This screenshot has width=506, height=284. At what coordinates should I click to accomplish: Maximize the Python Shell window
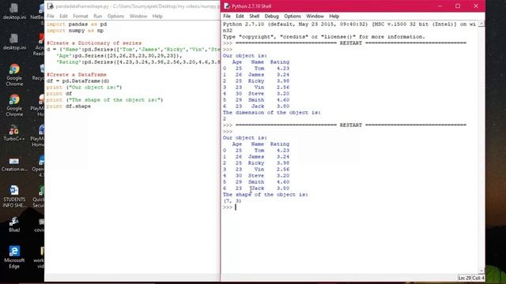pyautogui.click(x=458, y=6)
